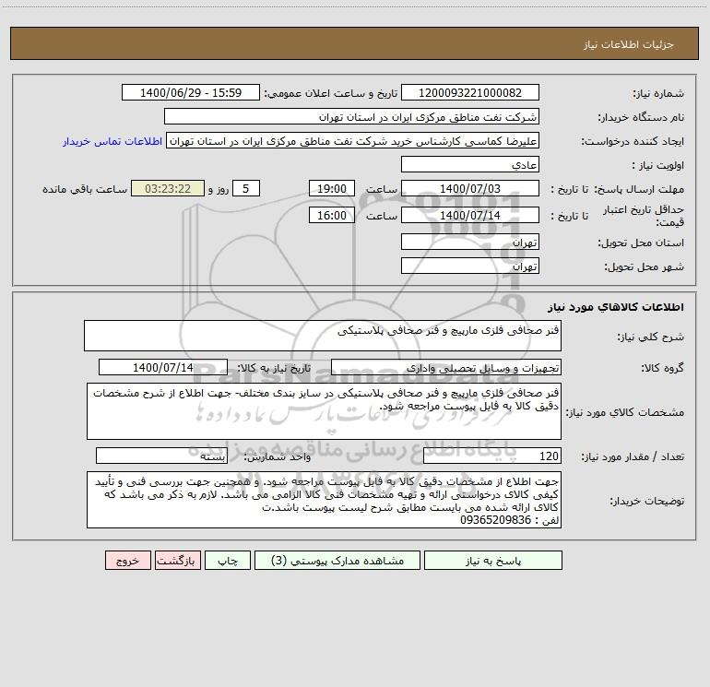Click the deadline time field 19:00
Image resolution: width=710 pixels, height=687 pixels.
coord(331,188)
